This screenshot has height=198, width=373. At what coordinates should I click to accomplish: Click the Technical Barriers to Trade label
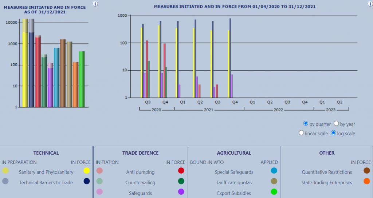pyautogui.click(x=46, y=183)
